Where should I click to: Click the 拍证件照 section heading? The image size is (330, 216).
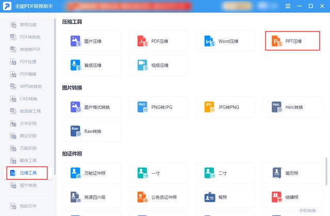[x=72, y=154]
